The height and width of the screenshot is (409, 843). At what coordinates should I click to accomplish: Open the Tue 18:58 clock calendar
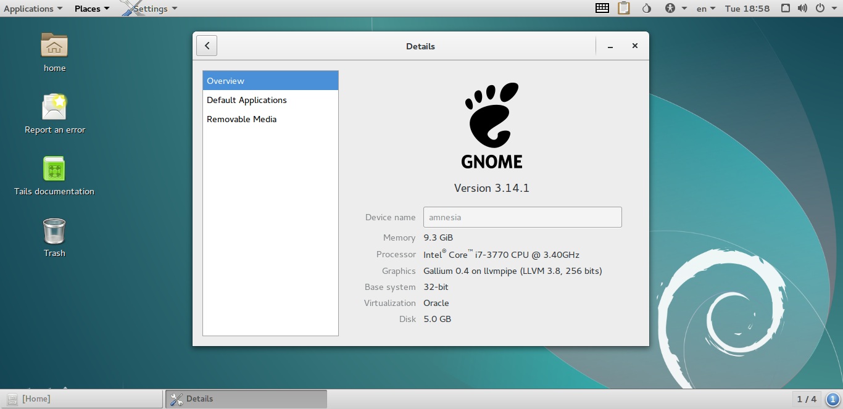pos(747,9)
